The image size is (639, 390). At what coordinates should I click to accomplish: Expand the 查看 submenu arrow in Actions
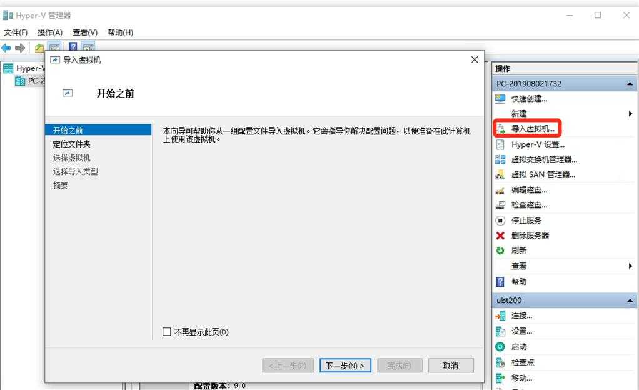pos(630,266)
